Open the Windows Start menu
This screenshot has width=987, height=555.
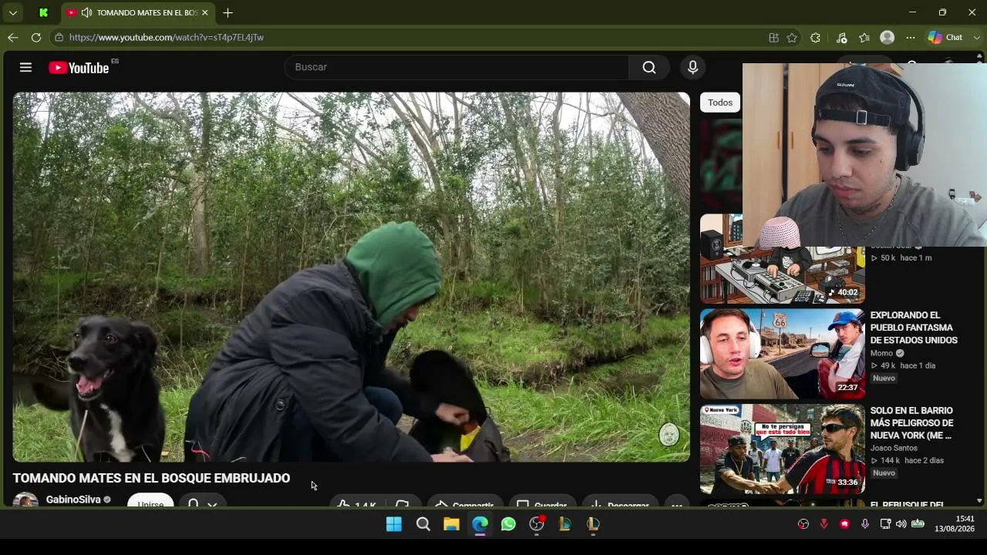pos(394,524)
